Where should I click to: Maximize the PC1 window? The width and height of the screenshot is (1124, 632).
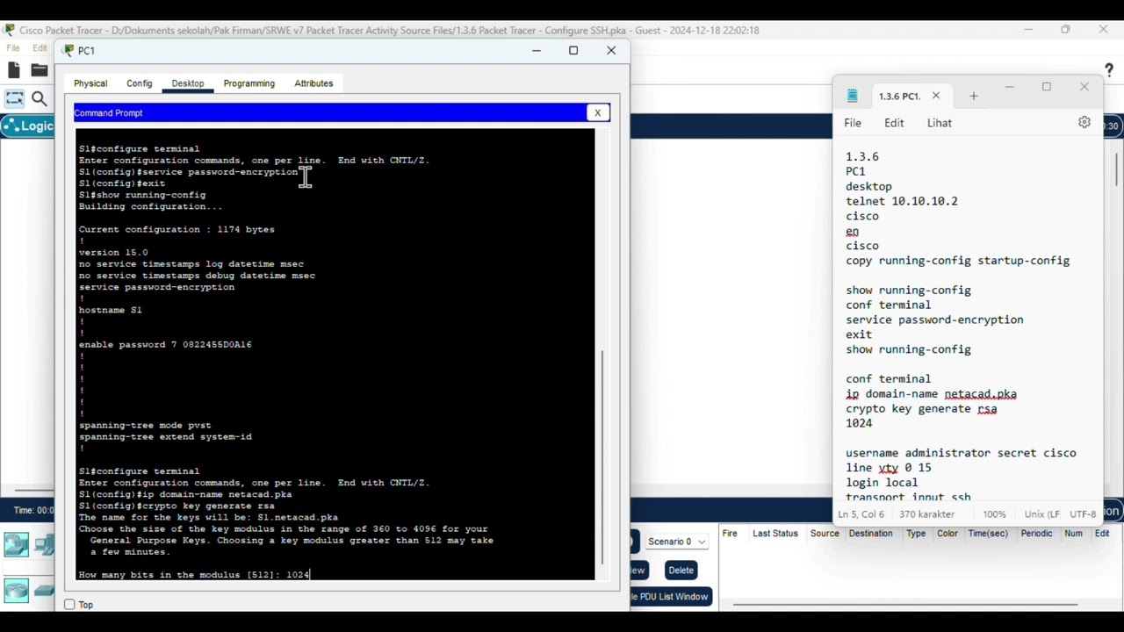pyautogui.click(x=573, y=50)
